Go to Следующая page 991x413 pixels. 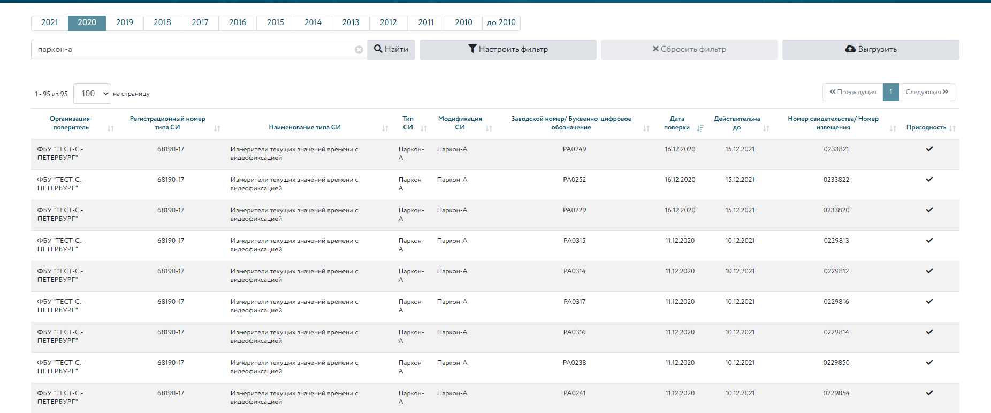[927, 92]
